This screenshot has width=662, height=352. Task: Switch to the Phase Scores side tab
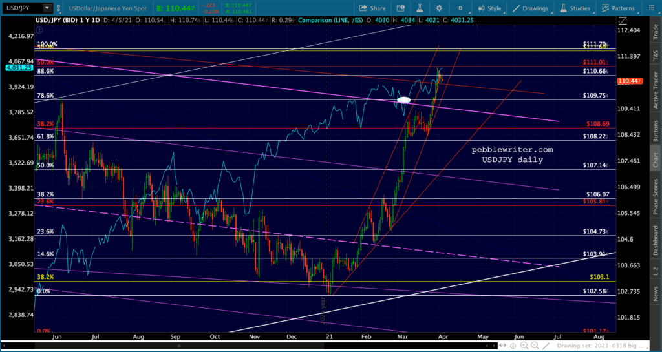click(656, 197)
